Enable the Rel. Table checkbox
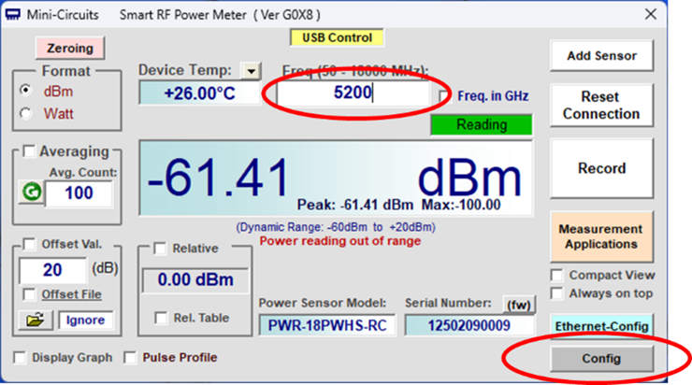This screenshot has height=385, width=692. [x=161, y=318]
